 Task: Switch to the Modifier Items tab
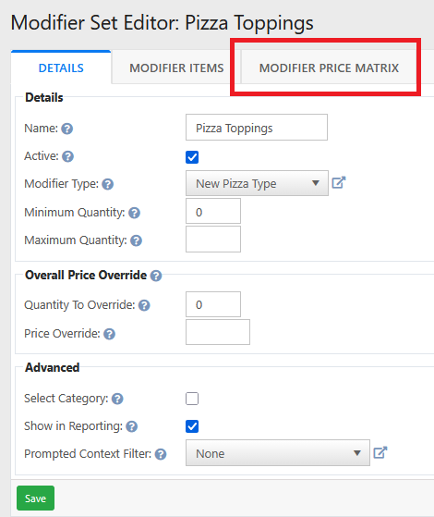click(176, 68)
